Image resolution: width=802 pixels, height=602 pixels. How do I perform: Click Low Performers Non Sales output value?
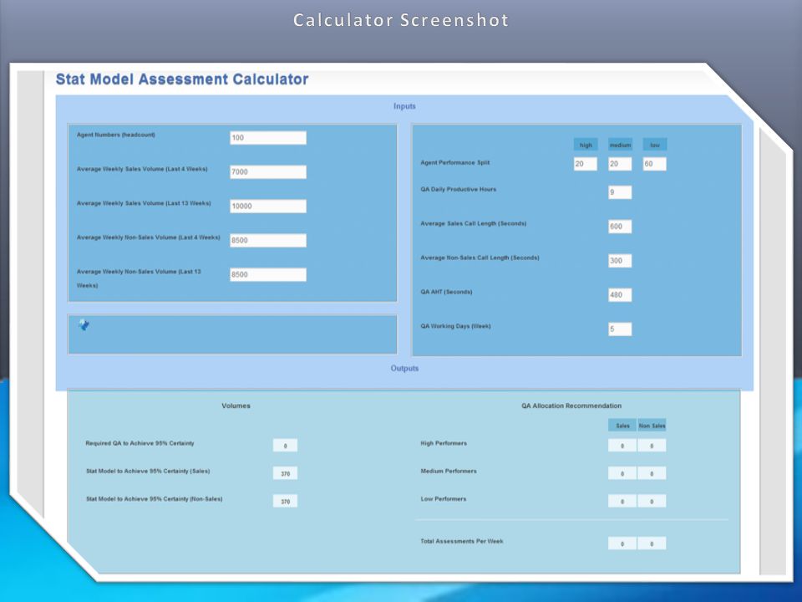pyautogui.click(x=652, y=501)
